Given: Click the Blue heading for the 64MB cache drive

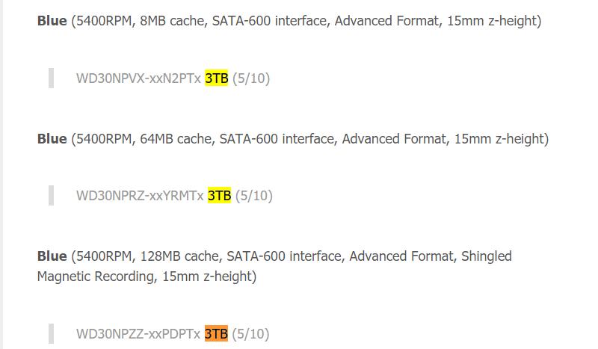Looking at the screenshot, I should (x=52, y=138).
